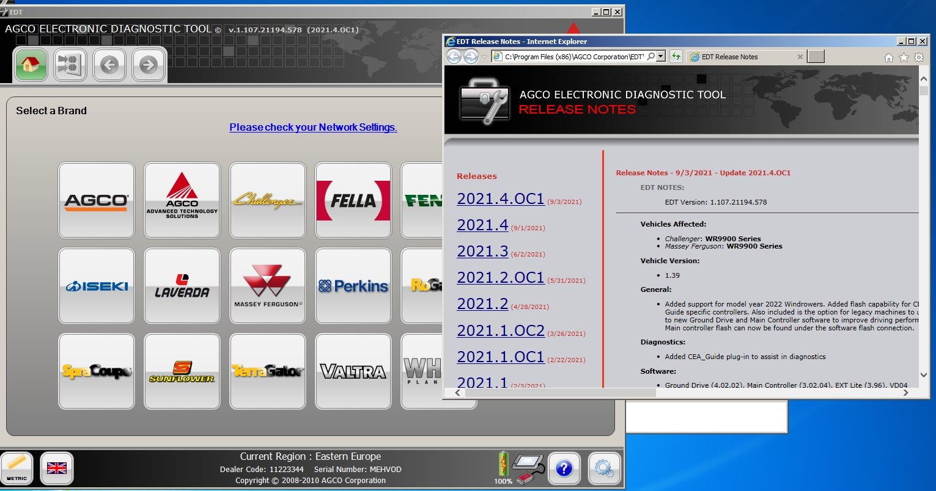
Task: Open the Help question mark button
Action: tap(564, 468)
